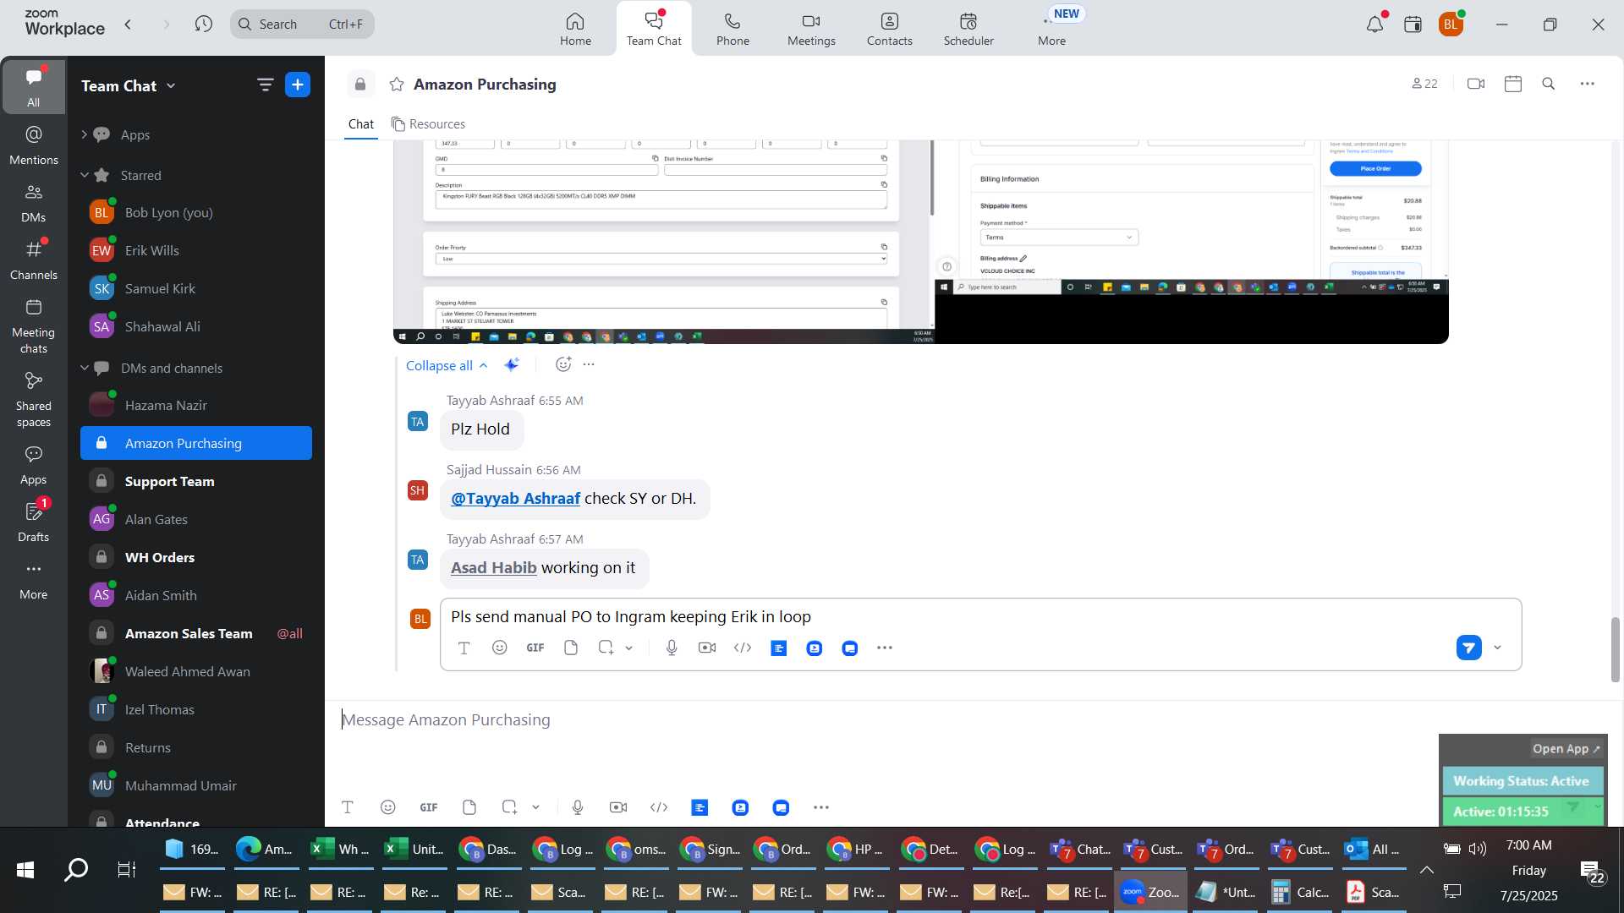Open the Amazon Sales Team channel
Screen dimensions: 1624x913
click(196, 634)
